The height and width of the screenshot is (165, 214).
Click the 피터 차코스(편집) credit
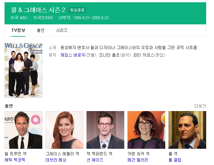coord(149,55)
